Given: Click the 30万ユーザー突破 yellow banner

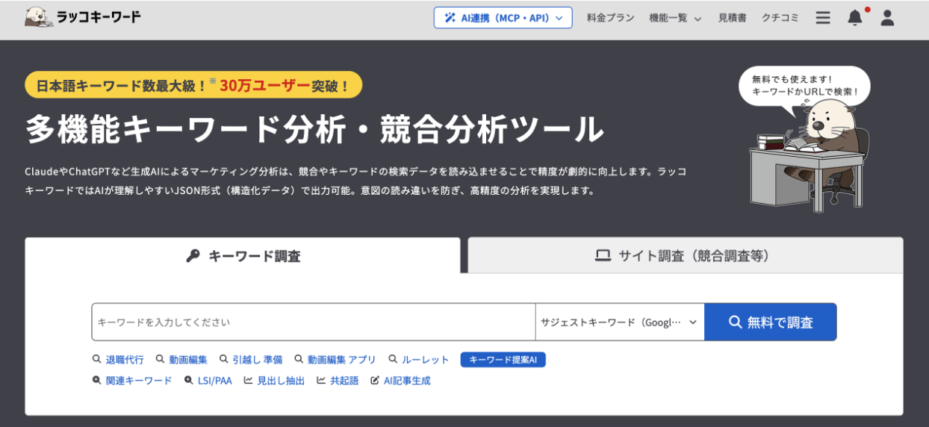Looking at the screenshot, I should pyautogui.click(x=193, y=85).
